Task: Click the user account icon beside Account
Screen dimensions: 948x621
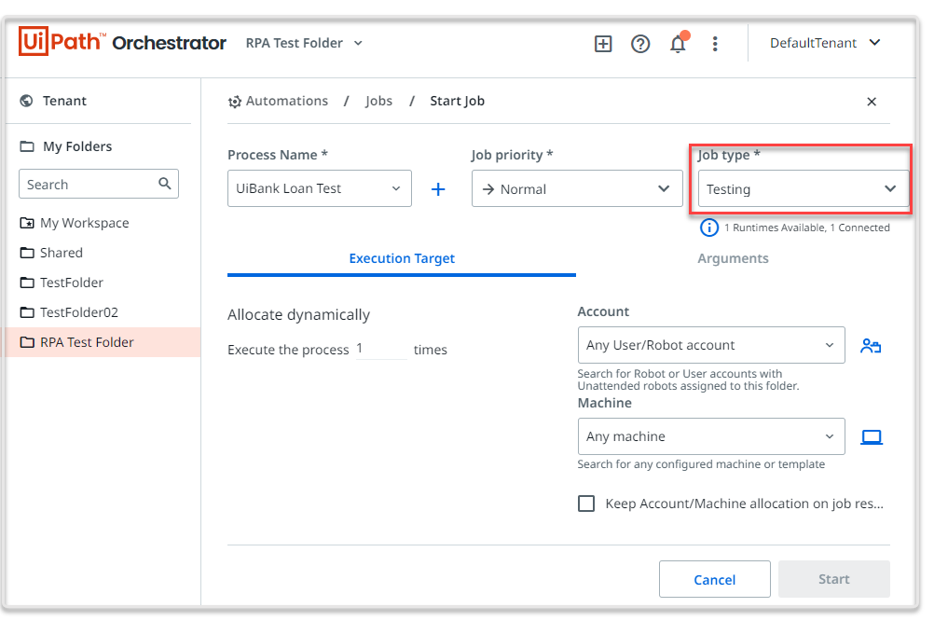Action: pos(871,346)
